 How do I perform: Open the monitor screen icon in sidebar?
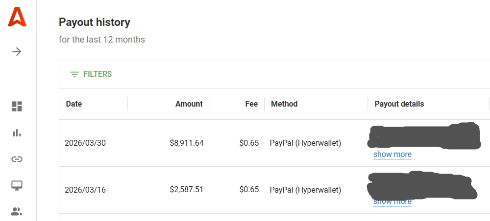click(17, 185)
